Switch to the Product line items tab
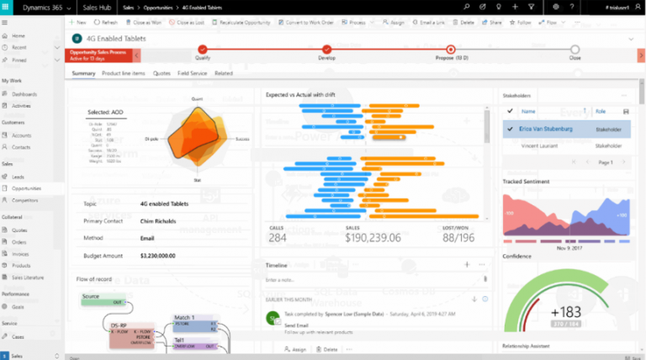 coord(123,73)
